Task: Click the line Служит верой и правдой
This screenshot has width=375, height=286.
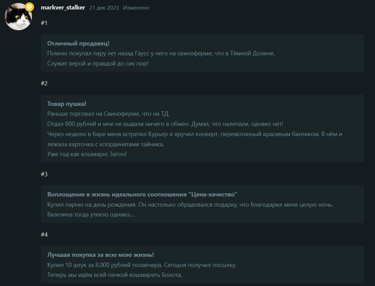Action: [98, 63]
